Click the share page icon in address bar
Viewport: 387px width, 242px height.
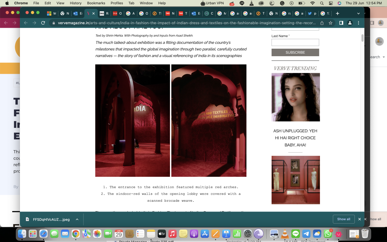pos(322,23)
